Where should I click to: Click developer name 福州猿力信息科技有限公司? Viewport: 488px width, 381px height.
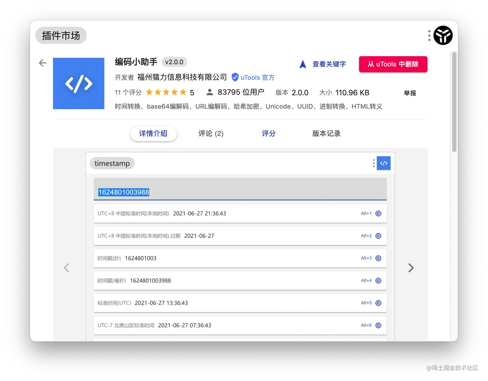(x=182, y=77)
